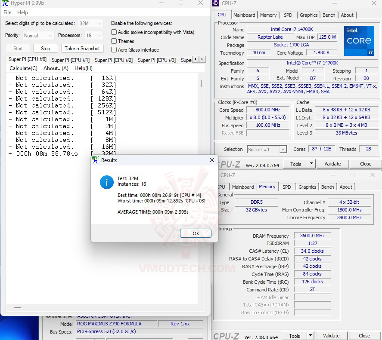This screenshot has height=340, width=382.
Task: Toggle Aero Glass Interface checkbox
Action: (114, 49)
